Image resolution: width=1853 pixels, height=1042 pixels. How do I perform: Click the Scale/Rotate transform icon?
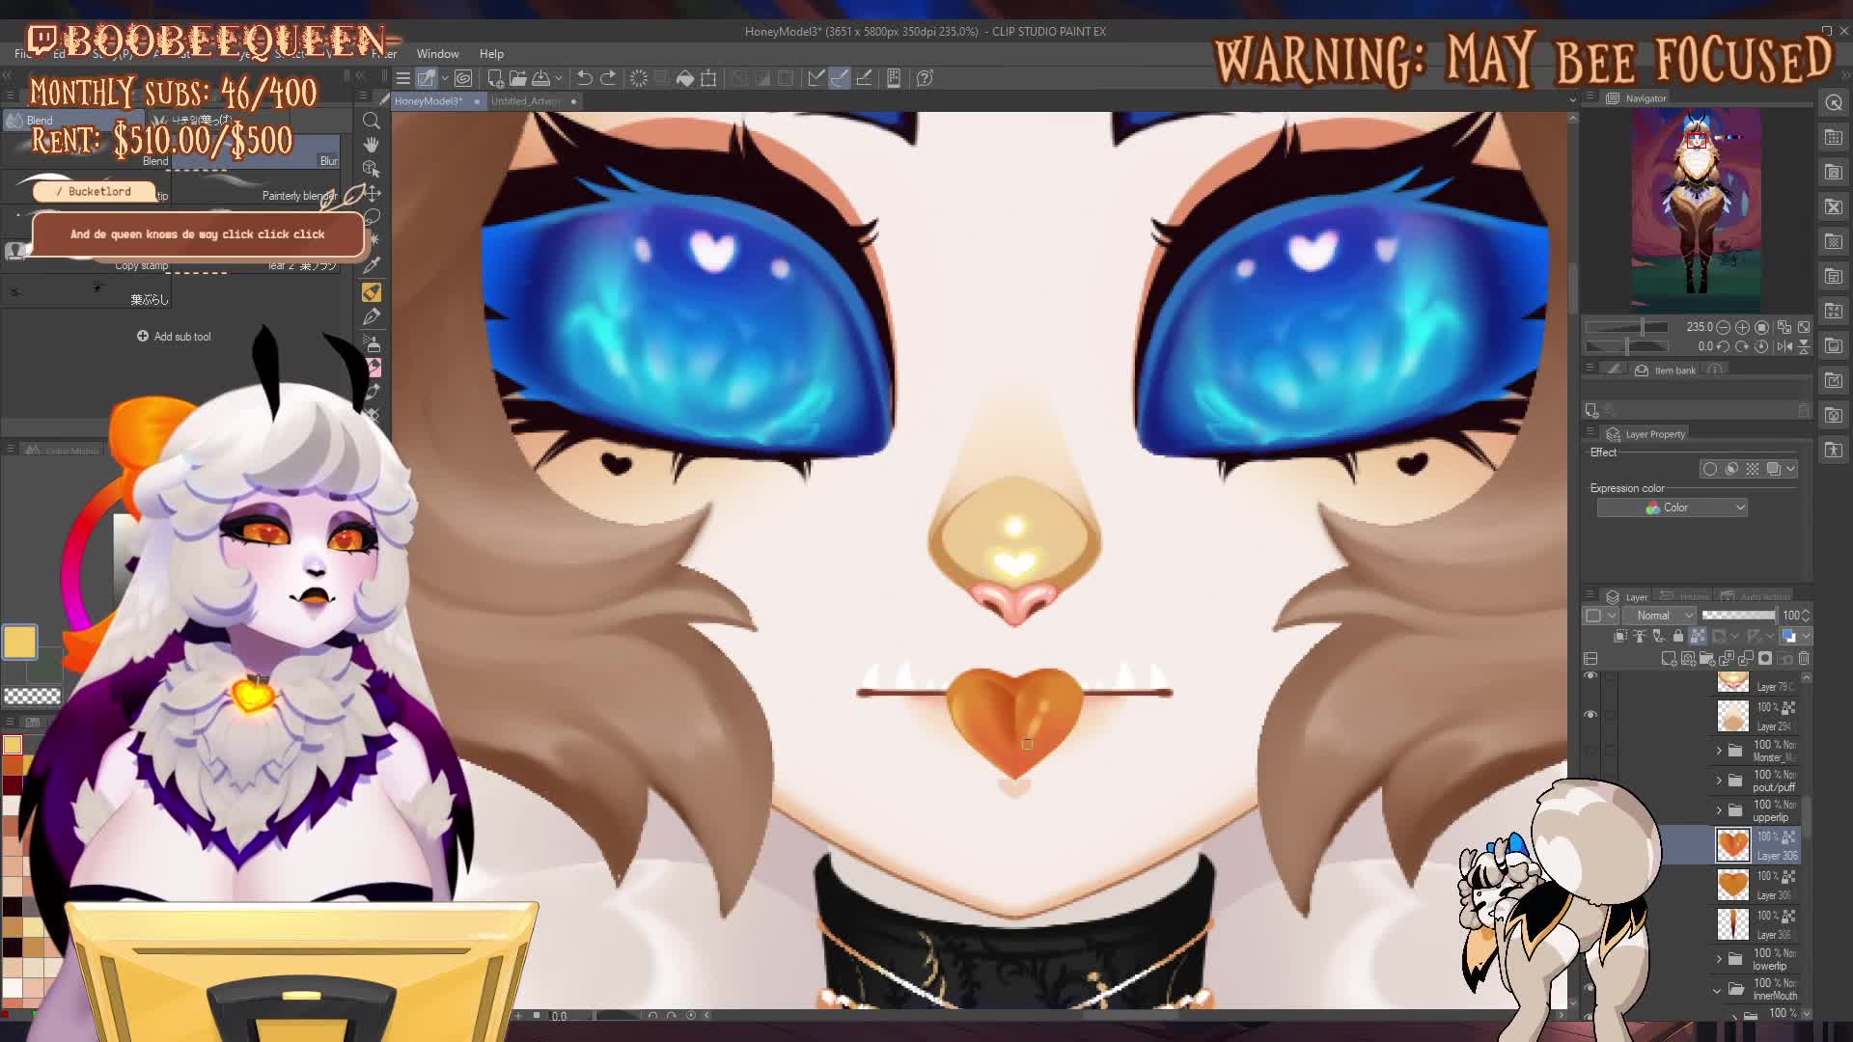click(x=709, y=78)
